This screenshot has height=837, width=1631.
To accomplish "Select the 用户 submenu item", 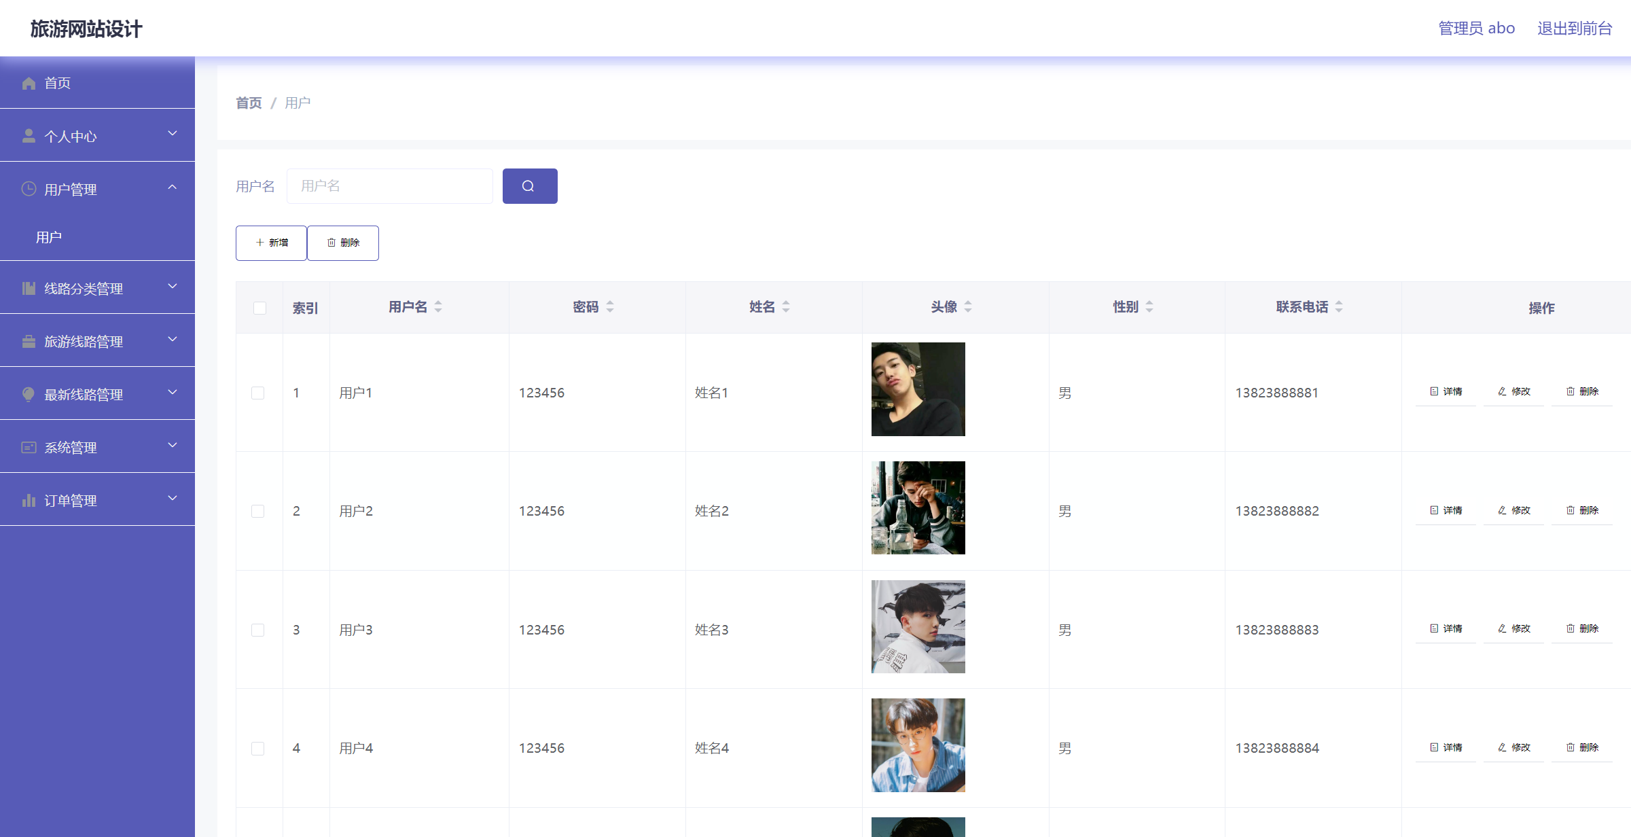I will 49,237.
